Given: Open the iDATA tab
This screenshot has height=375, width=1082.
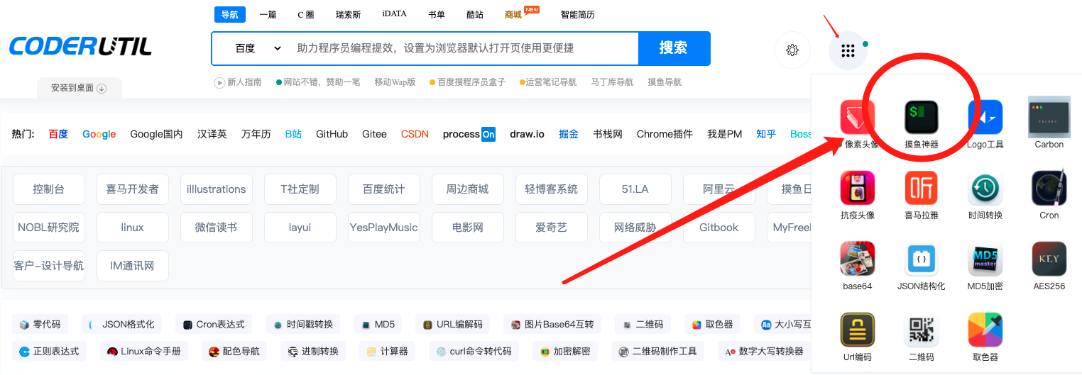Looking at the screenshot, I should (x=394, y=14).
